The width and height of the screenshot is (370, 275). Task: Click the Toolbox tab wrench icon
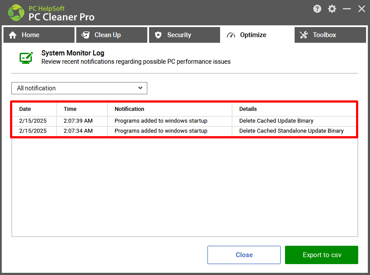304,35
